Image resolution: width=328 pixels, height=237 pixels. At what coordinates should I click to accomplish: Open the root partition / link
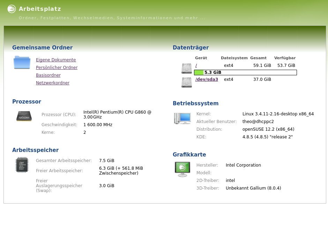(196, 66)
